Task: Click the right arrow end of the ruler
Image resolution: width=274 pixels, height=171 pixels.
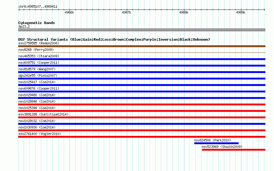Action: (x=264, y=10)
